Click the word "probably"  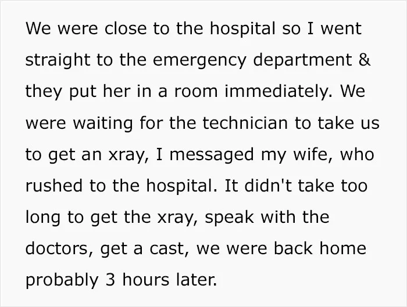(x=62, y=281)
